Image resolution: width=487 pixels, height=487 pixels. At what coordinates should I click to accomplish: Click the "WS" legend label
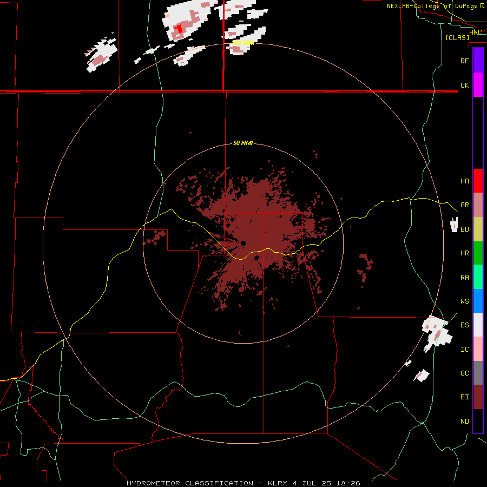coord(464,301)
